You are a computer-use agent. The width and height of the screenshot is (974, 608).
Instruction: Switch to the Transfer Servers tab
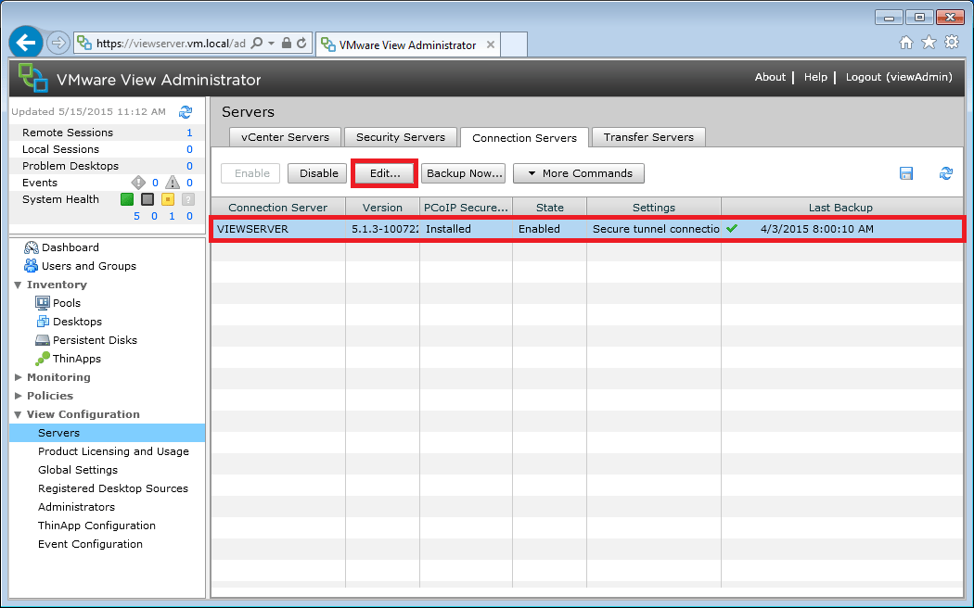coord(647,136)
